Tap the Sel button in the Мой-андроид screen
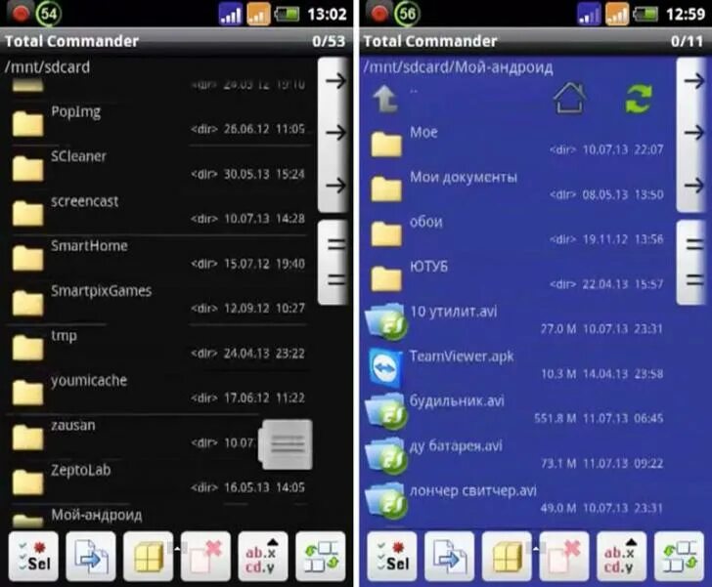 coord(392,556)
